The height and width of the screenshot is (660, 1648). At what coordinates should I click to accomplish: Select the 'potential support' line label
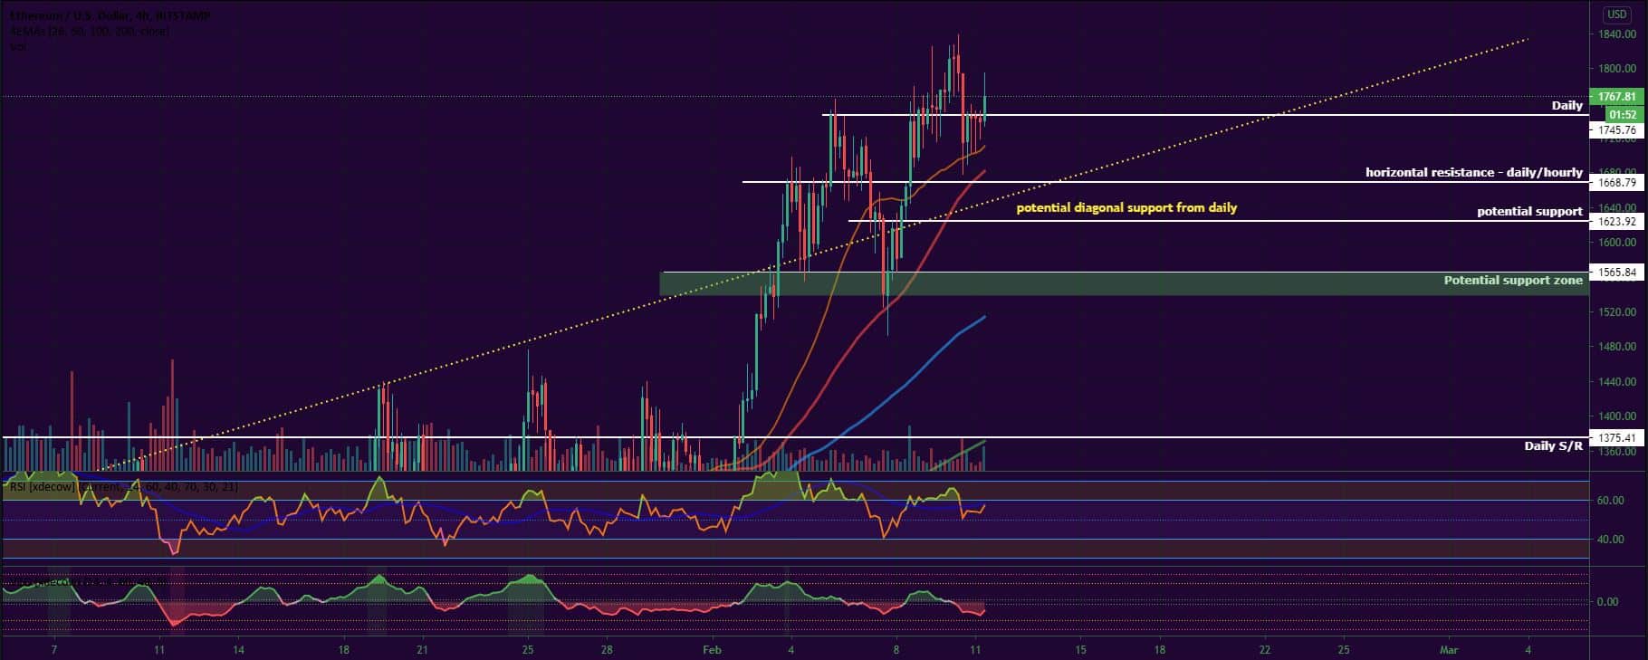tap(1529, 212)
